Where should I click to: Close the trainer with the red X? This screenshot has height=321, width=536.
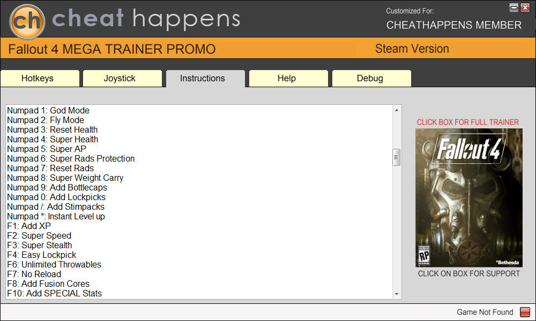pyautogui.click(x=525, y=7)
